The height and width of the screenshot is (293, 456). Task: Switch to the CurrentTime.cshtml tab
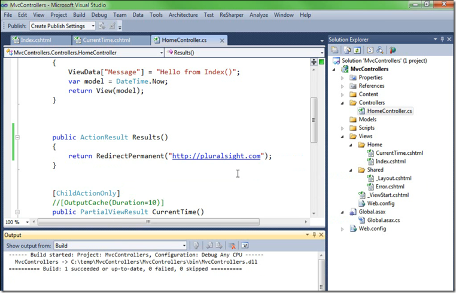[112, 40]
